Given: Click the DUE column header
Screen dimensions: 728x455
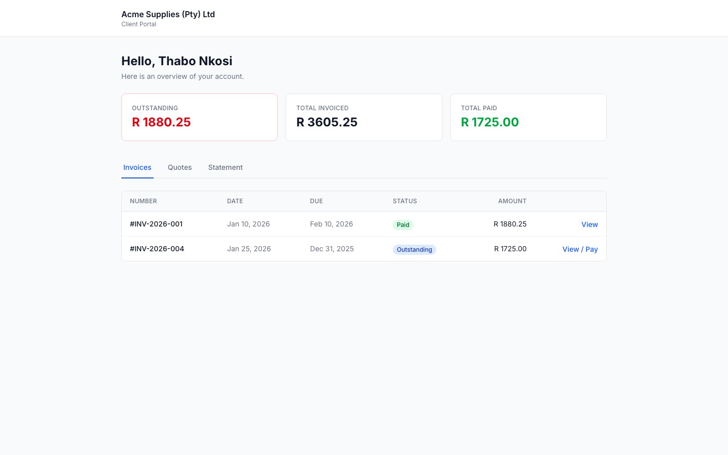Looking at the screenshot, I should pos(316,201).
